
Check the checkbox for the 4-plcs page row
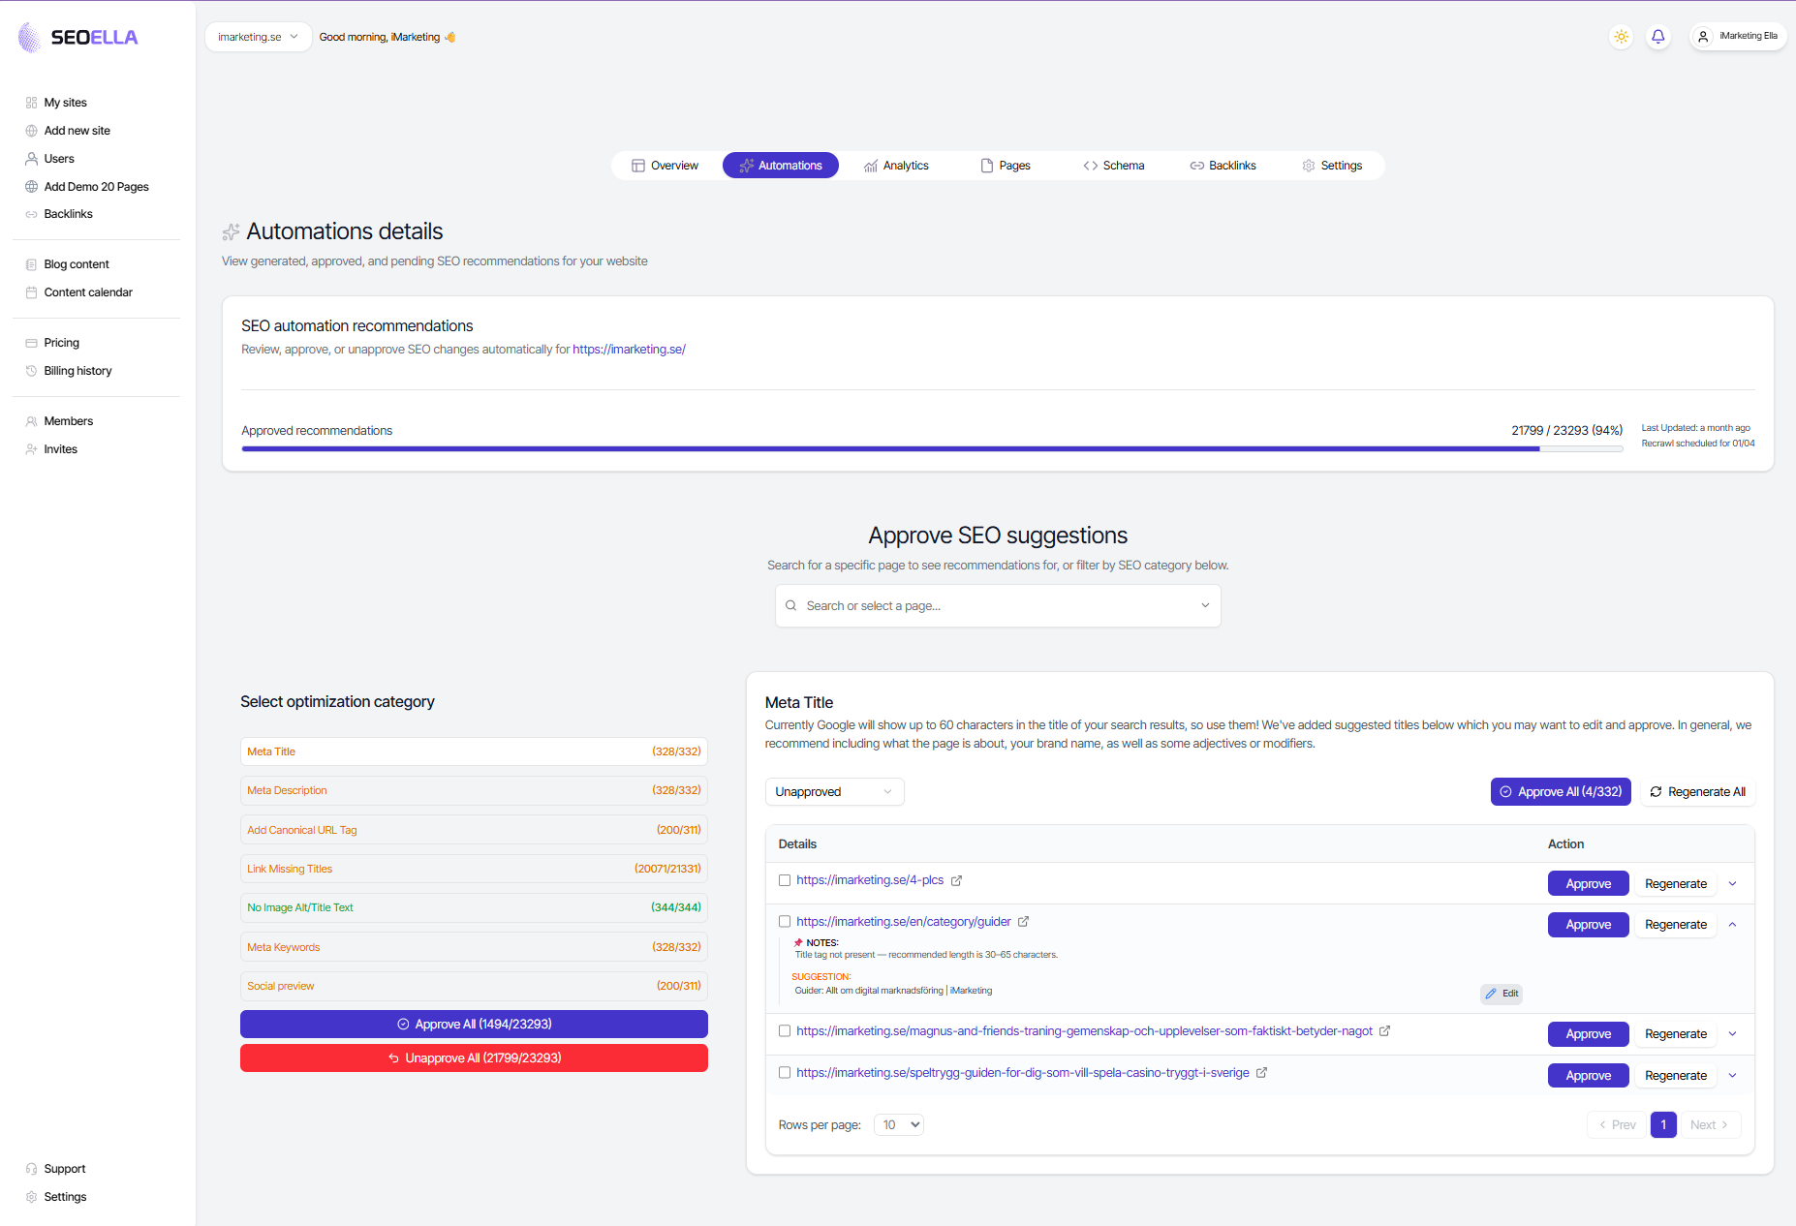[x=785, y=880]
